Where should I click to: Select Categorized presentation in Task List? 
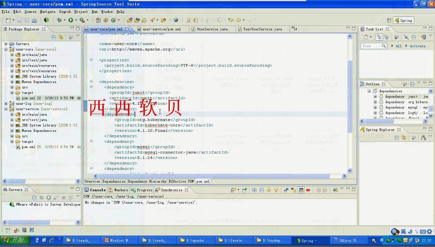[379, 37]
